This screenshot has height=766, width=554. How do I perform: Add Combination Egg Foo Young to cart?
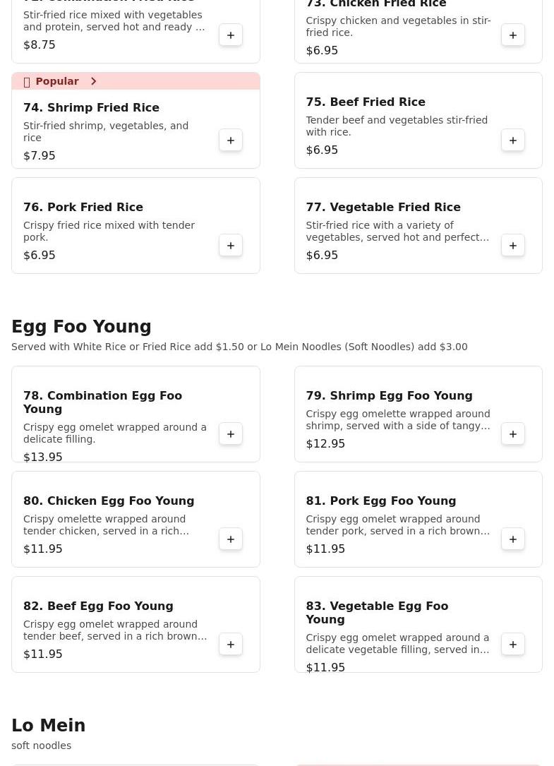[231, 434]
